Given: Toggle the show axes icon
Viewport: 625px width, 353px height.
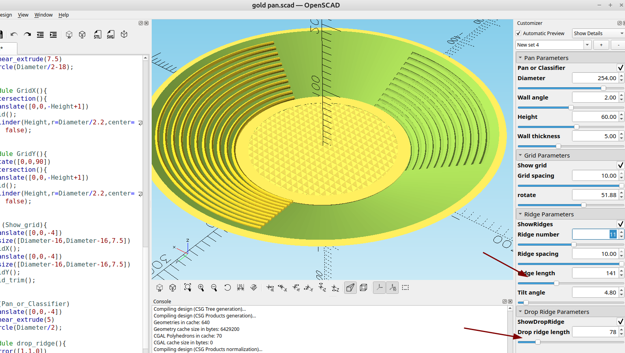Looking at the screenshot, I should coord(379,287).
